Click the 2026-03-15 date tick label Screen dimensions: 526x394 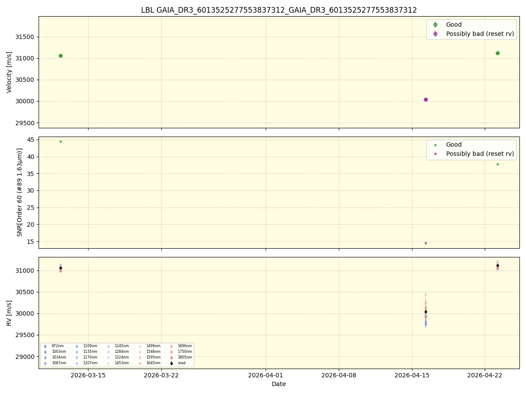88,375
